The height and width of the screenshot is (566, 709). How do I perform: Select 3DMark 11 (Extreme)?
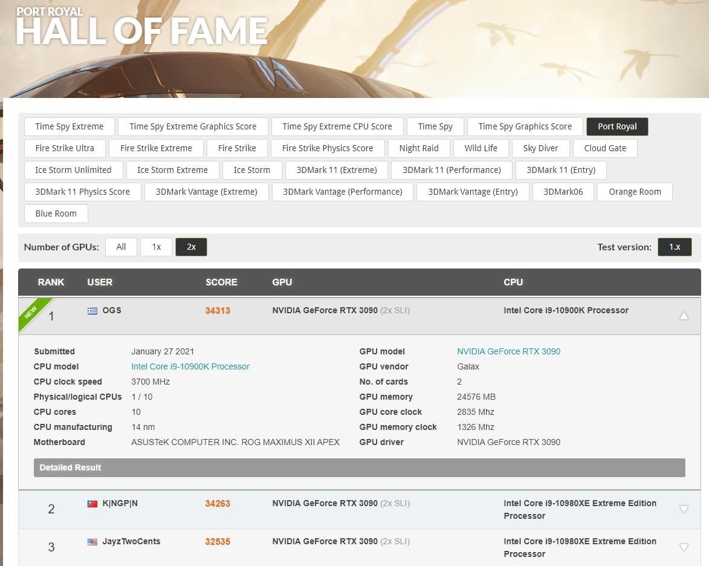337,170
